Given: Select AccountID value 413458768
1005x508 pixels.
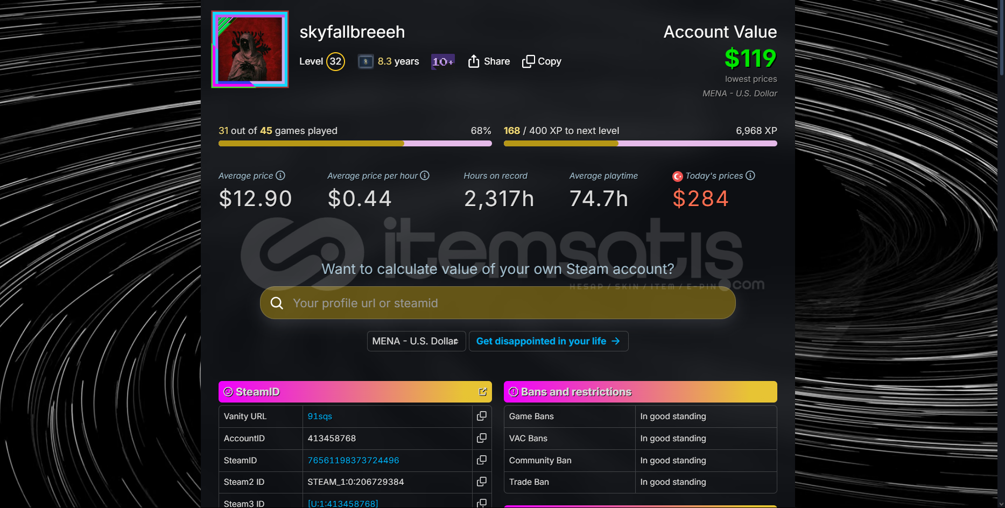Looking at the screenshot, I should [332, 439].
